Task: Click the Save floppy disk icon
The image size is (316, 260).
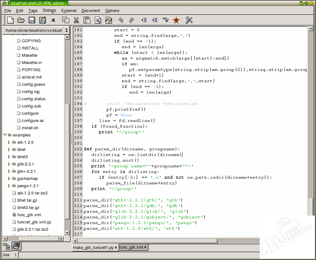Action: click(32, 20)
